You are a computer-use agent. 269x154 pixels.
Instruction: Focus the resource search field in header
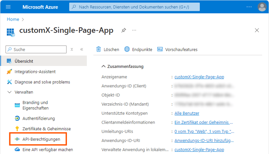134,7
